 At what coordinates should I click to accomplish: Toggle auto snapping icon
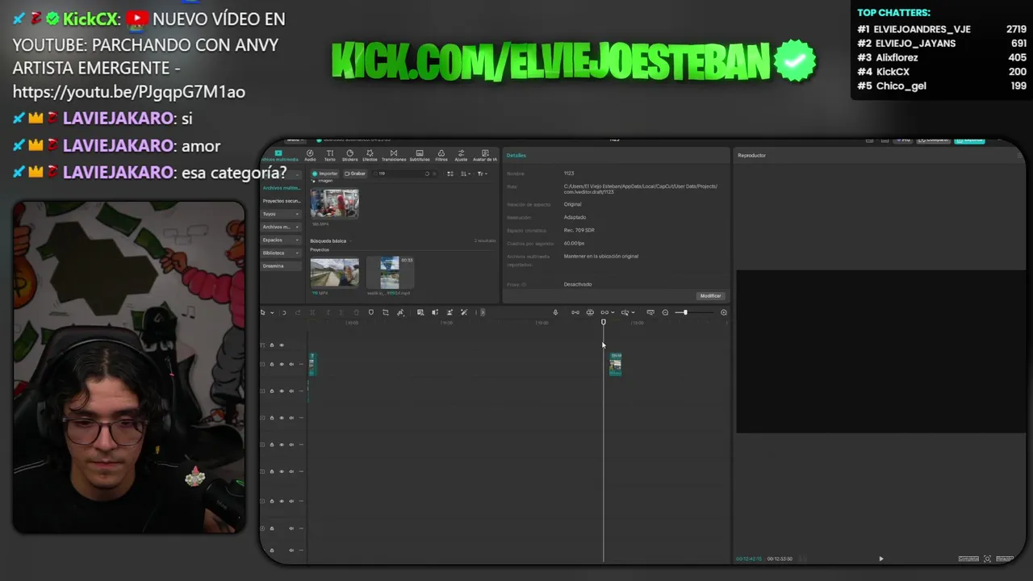pyautogui.click(x=590, y=312)
